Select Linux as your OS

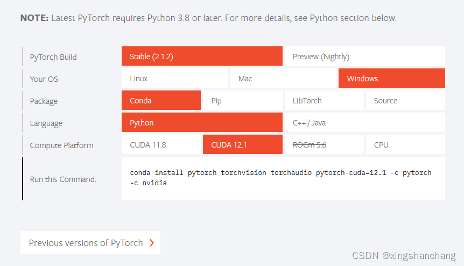(x=175, y=79)
